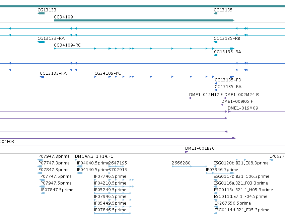Select the 3702915 EST arrow
The width and height of the screenshot is (285, 215).
pyautogui.click(x=110, y=173)
